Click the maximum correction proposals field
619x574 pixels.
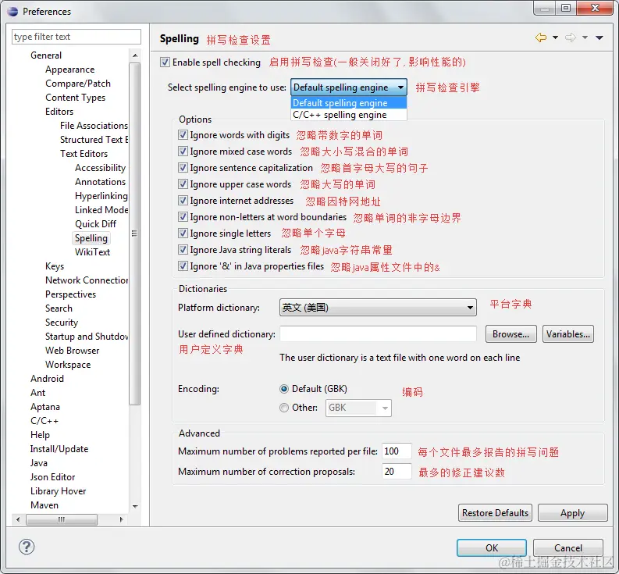click(397, 471)
